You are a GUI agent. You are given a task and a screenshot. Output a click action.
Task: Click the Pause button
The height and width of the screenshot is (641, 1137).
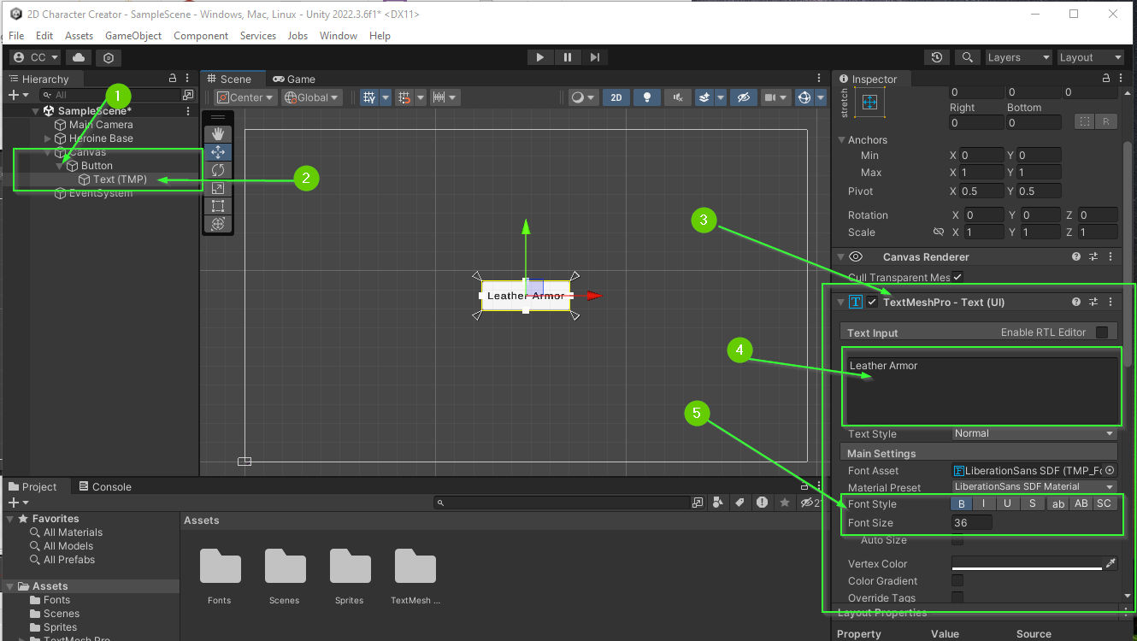[x=568, y=57]
